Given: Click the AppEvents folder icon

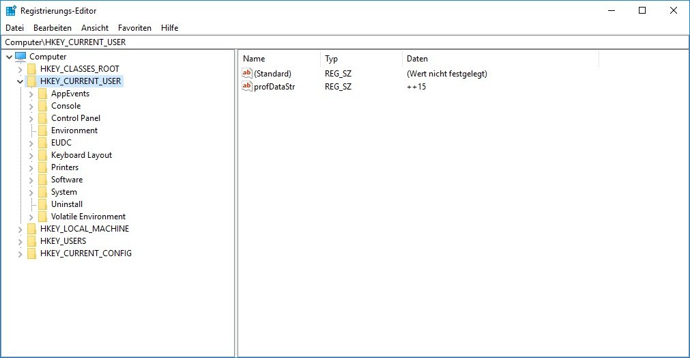Looking at the screenshot, I should coord(42,94).
